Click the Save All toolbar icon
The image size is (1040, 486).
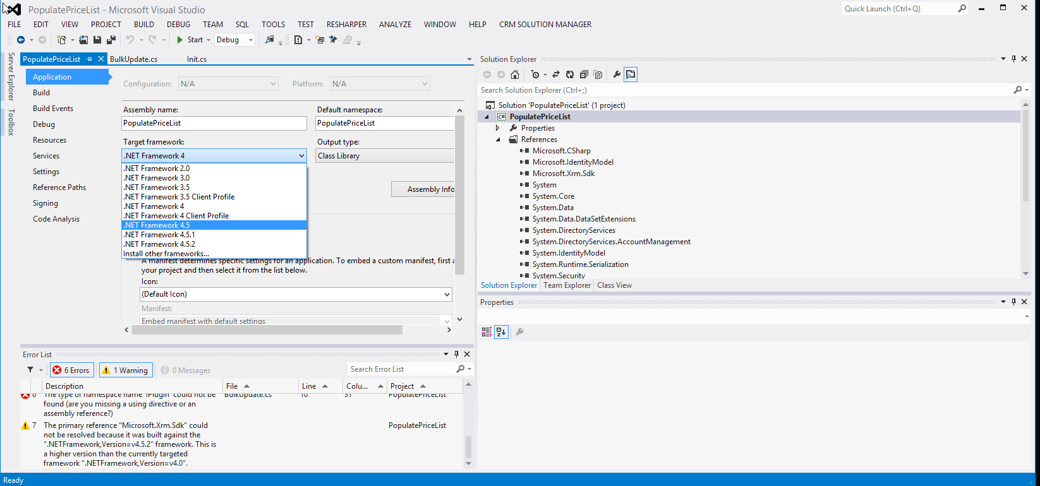pos(111,40)
